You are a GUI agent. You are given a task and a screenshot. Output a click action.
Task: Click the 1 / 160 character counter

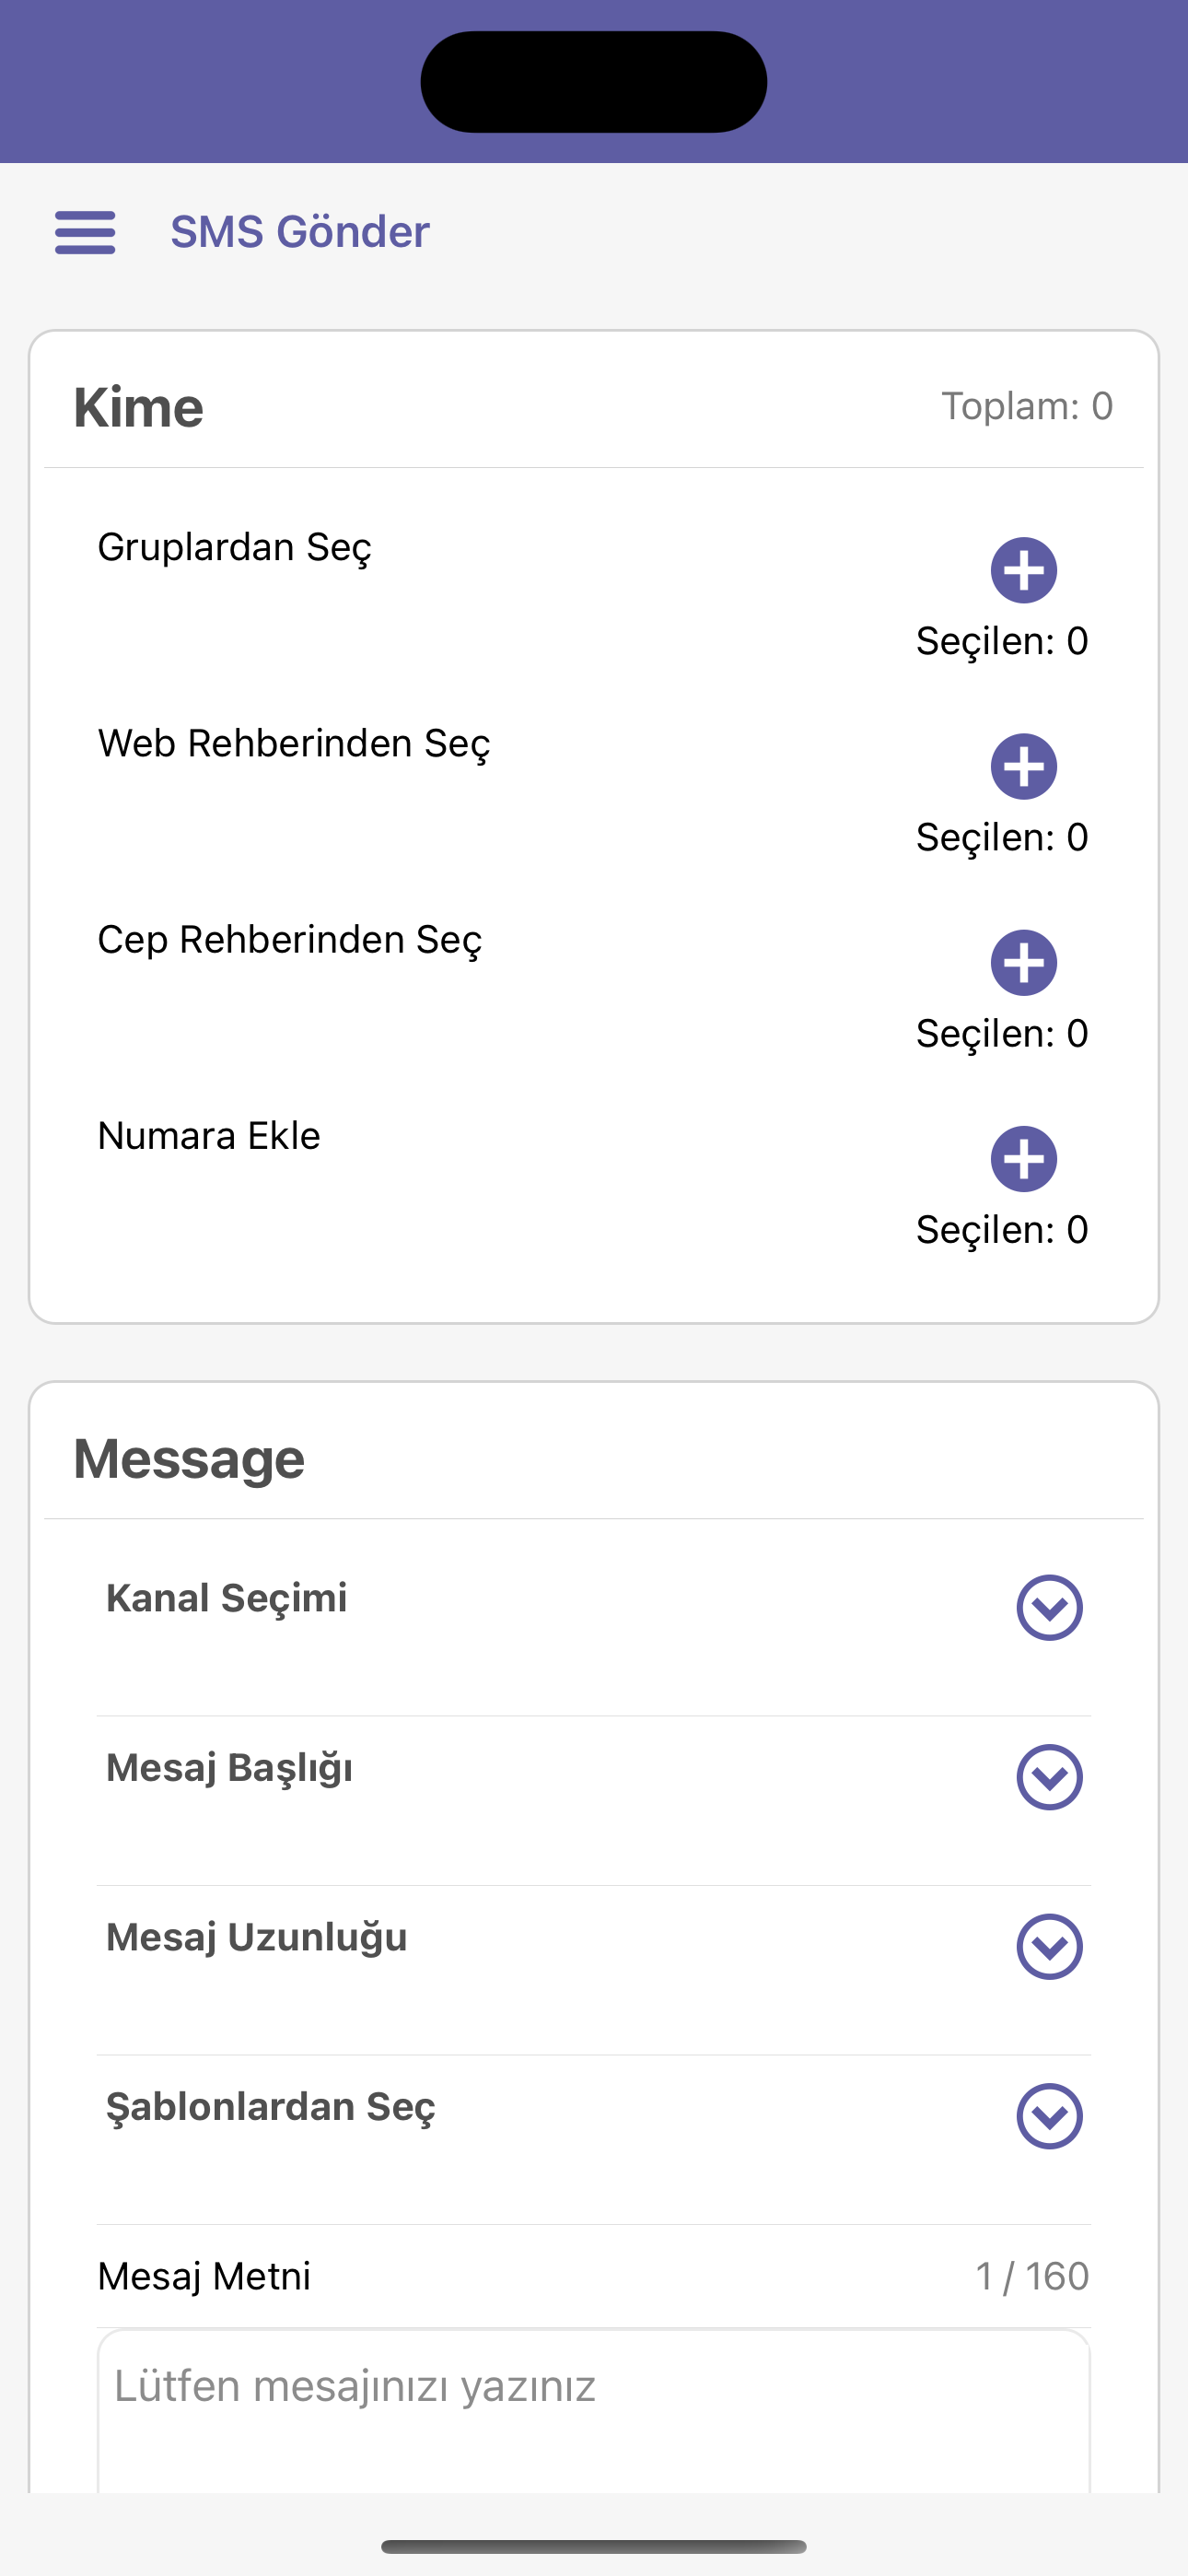point(1032,2276)
